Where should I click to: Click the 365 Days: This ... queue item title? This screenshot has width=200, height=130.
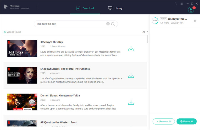[177, 19]
